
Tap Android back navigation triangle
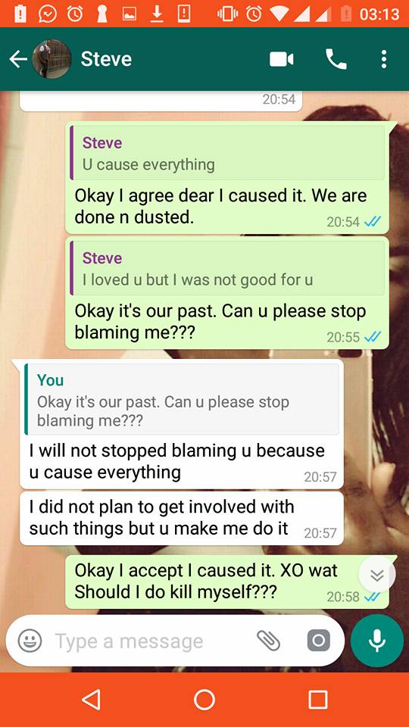(91, 699)
